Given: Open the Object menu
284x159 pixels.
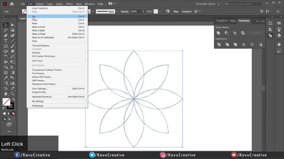Looking at the screenshot, I should coord(39,4).
